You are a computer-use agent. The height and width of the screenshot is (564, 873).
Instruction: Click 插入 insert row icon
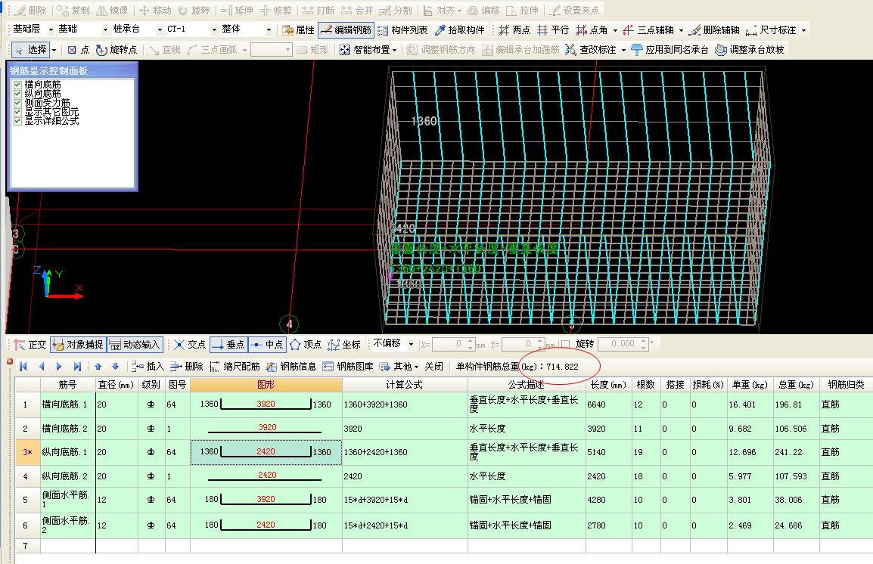[x=148, y=367]
